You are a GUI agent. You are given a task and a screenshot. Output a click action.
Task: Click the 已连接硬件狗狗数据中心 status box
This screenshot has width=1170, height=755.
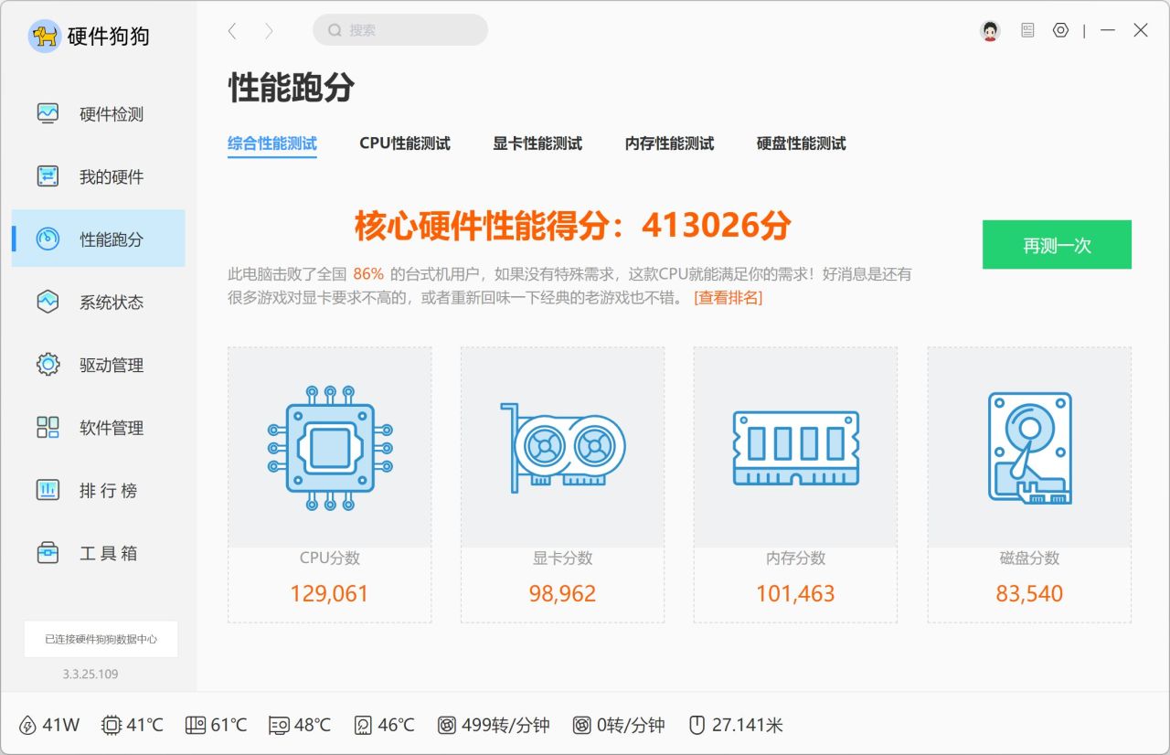coord(101,639)
